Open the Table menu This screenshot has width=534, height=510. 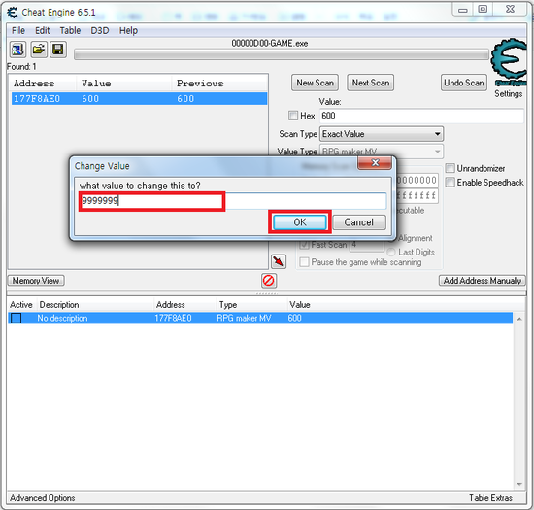(x=70, y=31)
